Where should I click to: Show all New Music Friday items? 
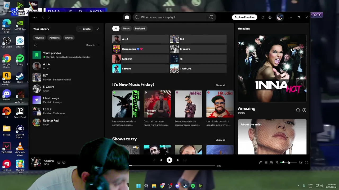(x=220, y=85)
